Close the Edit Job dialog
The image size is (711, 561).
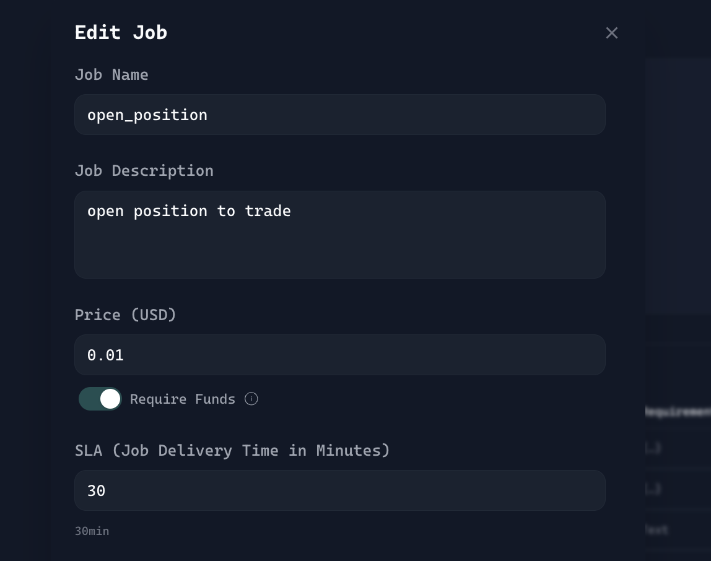click(612, 33)
